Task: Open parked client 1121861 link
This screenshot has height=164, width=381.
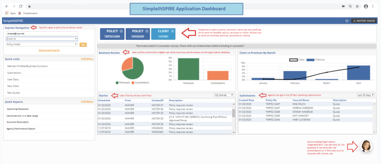Action: tap(163, 36)
